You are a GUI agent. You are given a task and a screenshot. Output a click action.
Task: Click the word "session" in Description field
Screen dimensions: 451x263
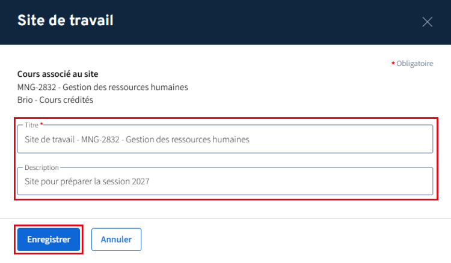tap(112, 181)
